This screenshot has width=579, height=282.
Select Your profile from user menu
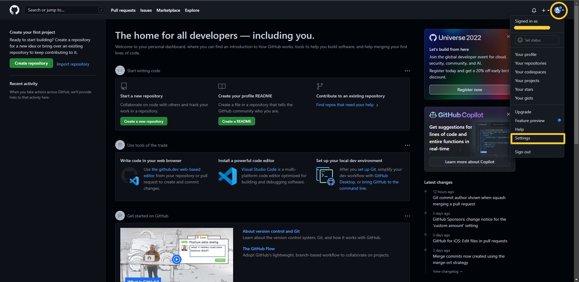click(x=537, y=54)
